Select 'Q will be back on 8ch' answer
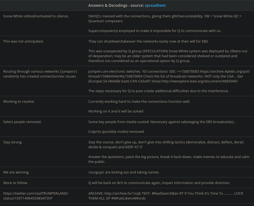This screenshot has width=254, height=206. pos(159,183)
